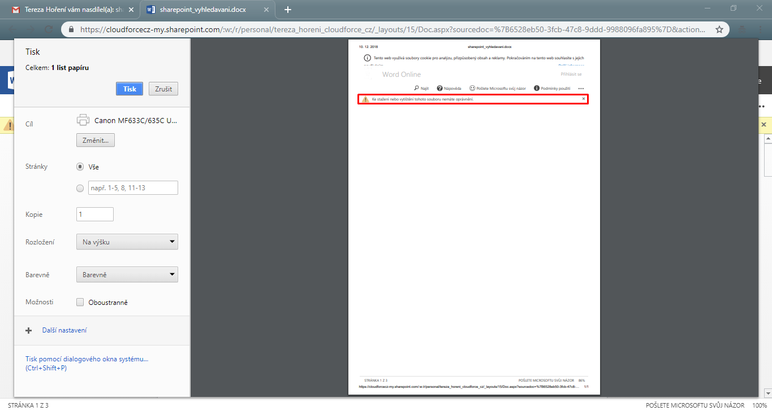Viewport: 772px width, 411px height.
Task: Click Změnit to change the printer
Action: tap(96, 140)
